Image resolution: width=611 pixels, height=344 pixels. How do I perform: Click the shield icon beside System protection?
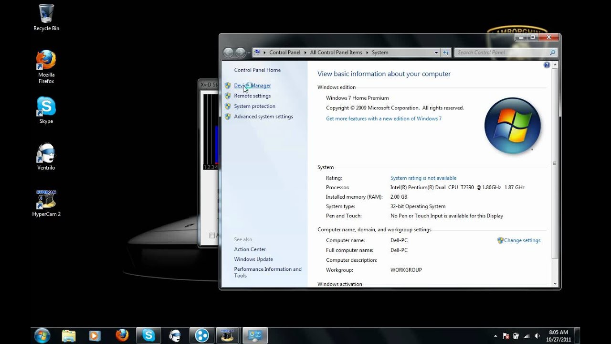228,106
